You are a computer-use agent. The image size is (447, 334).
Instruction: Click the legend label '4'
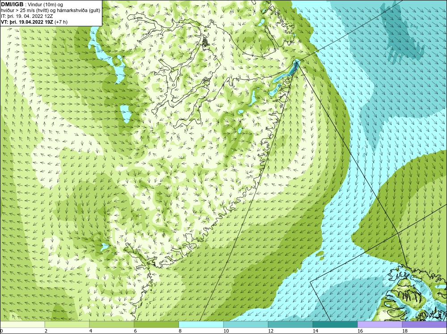point(91,331)
